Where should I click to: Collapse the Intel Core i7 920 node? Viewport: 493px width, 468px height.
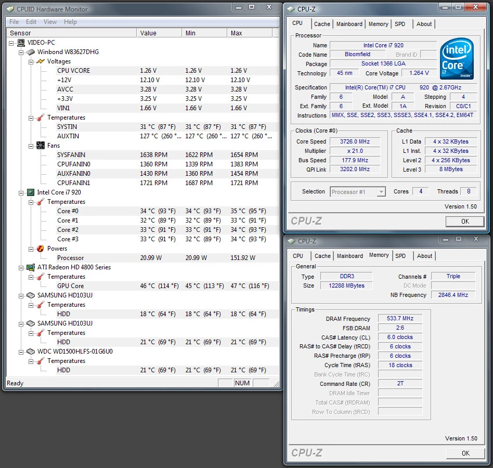21,193
